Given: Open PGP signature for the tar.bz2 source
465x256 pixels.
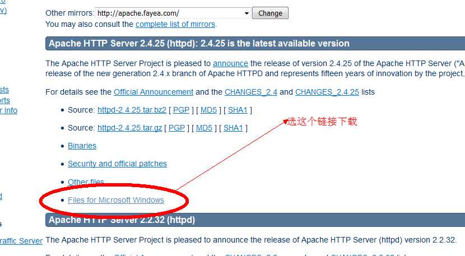Looking at the screenshot, I should pos(181,110).
